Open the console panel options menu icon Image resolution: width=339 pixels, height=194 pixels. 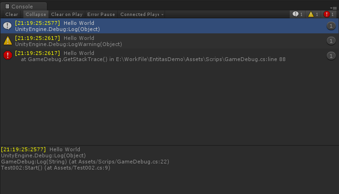click(334, 8)
